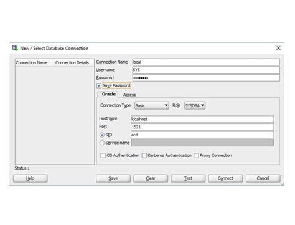The width and height of the screenshot is (295, 225).
Task: Close the New / Select Database Connection dialog
Action: click(x=278, y=48)
